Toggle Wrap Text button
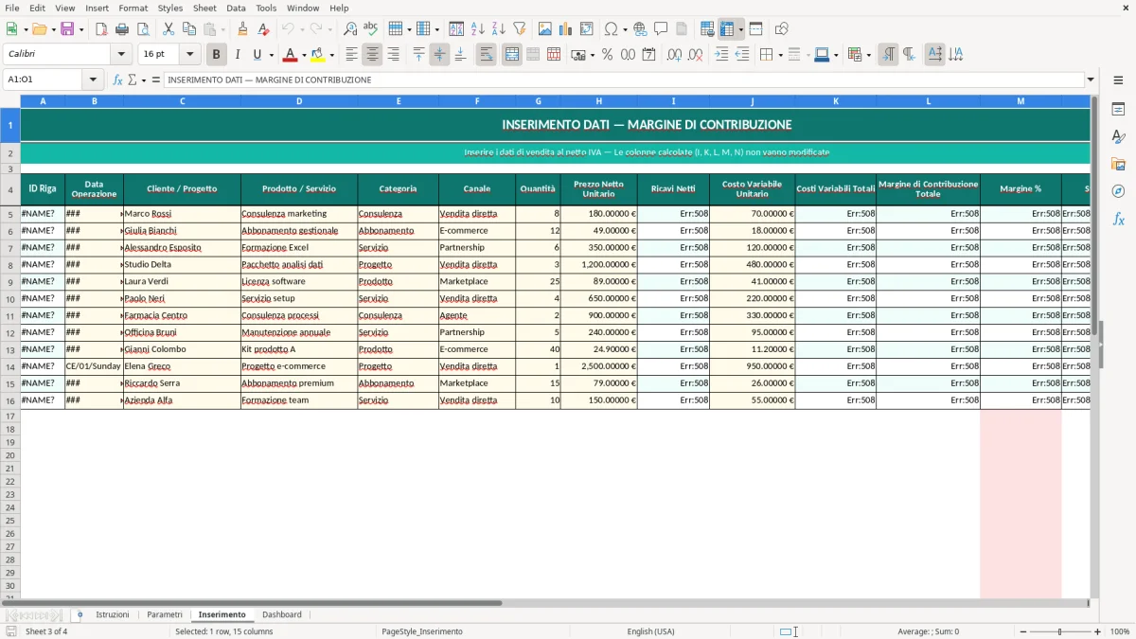1136x639 pixels. 486,54
